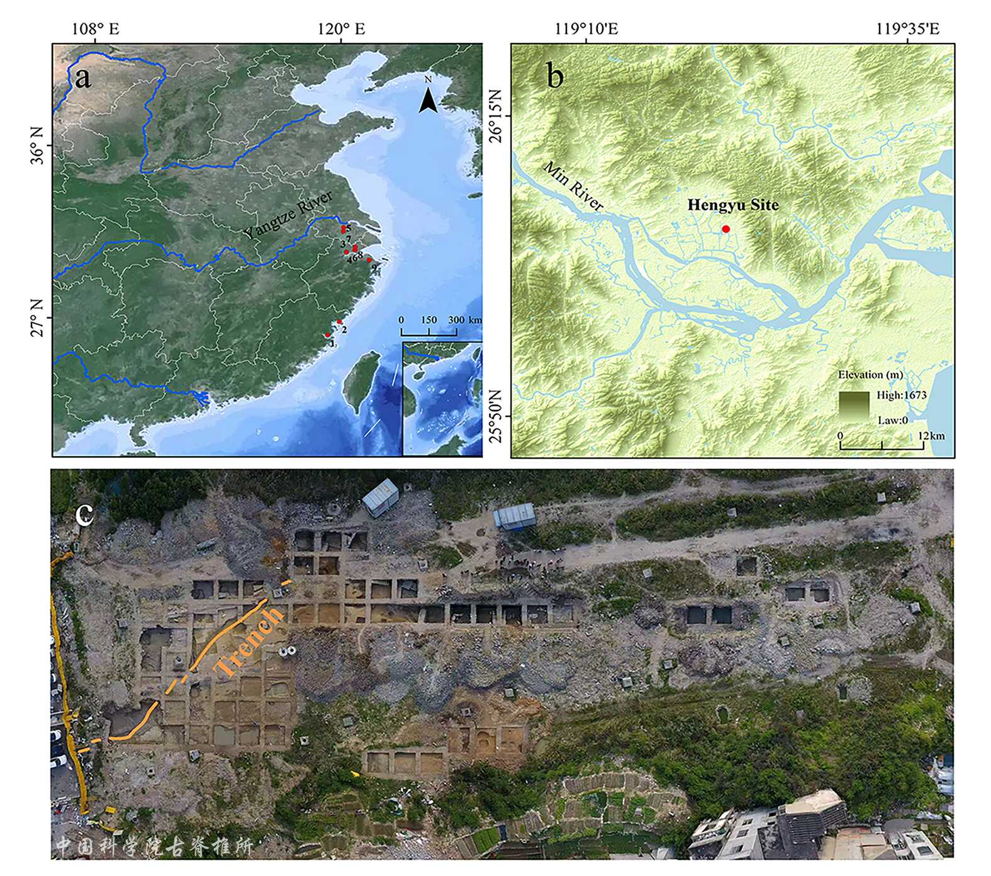991x876 pixels.
Task: Click the grey container building in photo
Action: click(x=380, y=498)
